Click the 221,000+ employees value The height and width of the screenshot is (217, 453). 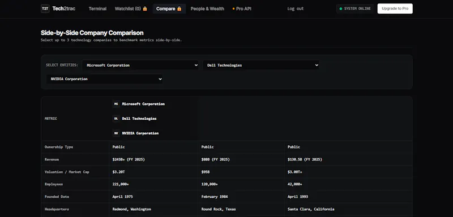(121, 184)
